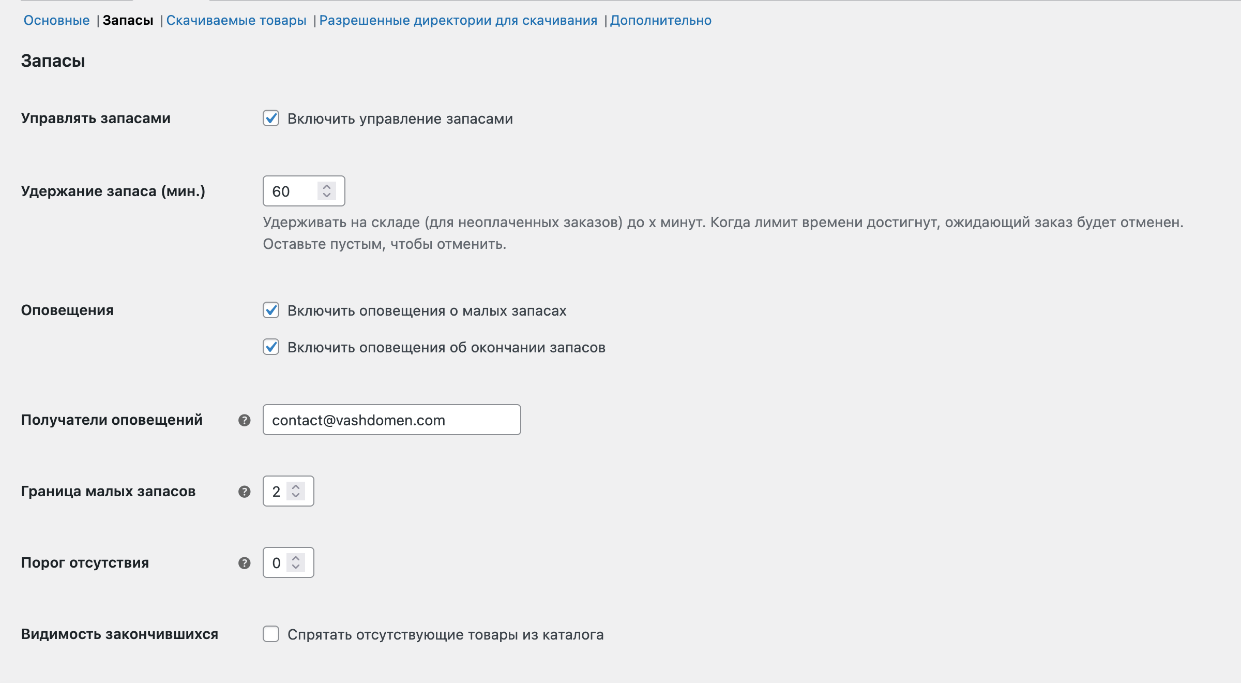
Task: Increase Удержание запаса minutes with up arrow
Action: point(327,187)
